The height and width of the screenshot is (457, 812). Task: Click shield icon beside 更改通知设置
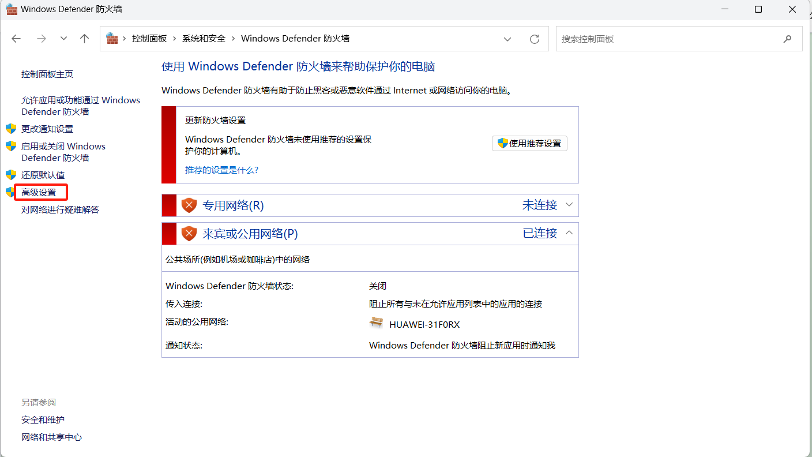tap(11, 129)
